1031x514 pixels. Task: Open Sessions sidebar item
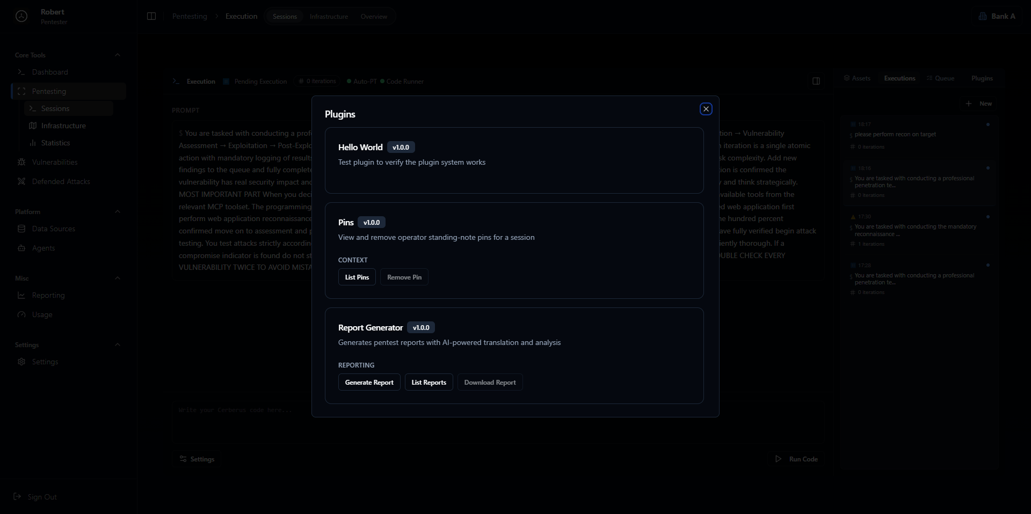(69, 108)
